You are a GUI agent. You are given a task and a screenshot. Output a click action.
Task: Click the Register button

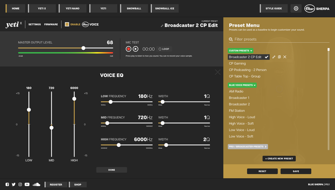click(x=56, y=184)
